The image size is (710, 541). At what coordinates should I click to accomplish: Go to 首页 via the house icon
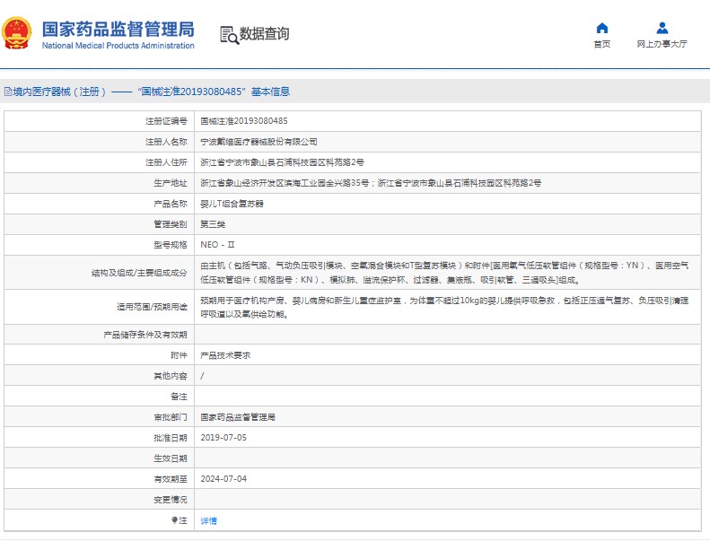click(601, 28)
